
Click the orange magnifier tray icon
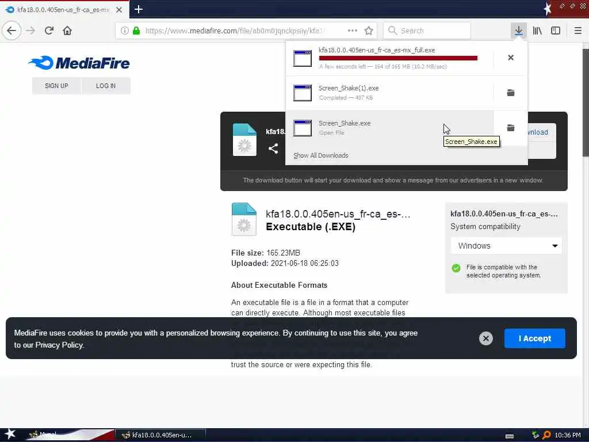tap(546, 435)
